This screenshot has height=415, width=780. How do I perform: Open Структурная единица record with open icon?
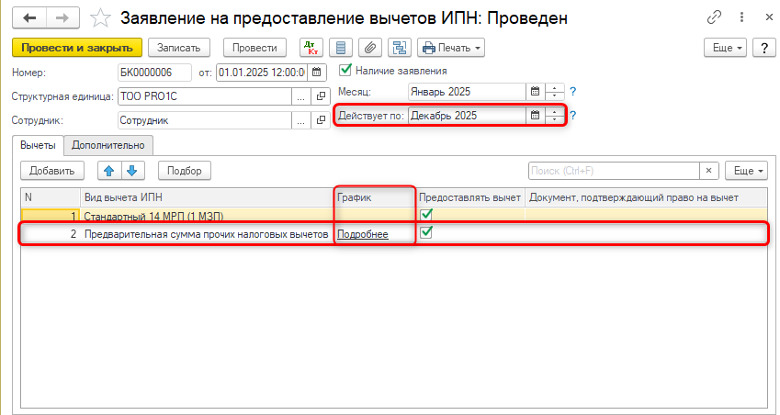(321, 96)
